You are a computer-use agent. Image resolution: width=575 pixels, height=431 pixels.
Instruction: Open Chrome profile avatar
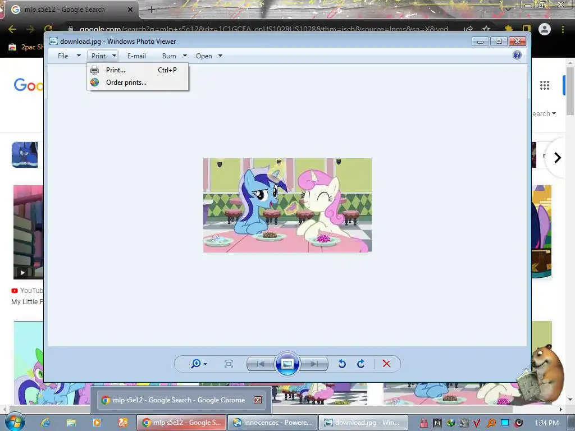tap(545, 29)
